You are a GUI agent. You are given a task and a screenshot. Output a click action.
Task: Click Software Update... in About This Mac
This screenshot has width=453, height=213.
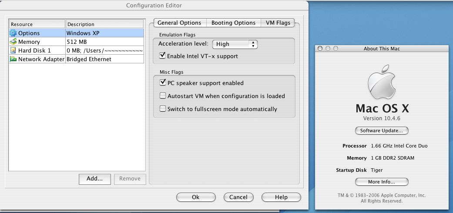point(381,131)
